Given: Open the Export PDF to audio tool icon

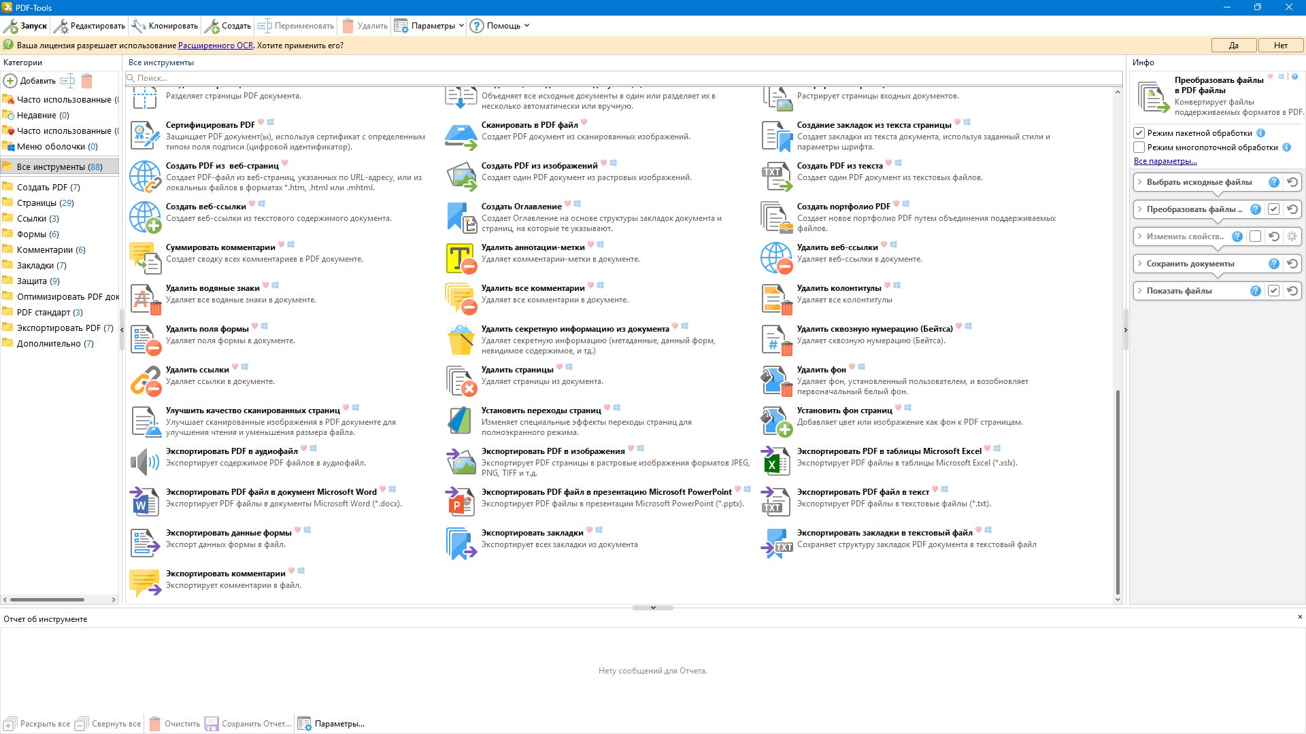Looking at the screenshot, I should (x=145, y=461).
